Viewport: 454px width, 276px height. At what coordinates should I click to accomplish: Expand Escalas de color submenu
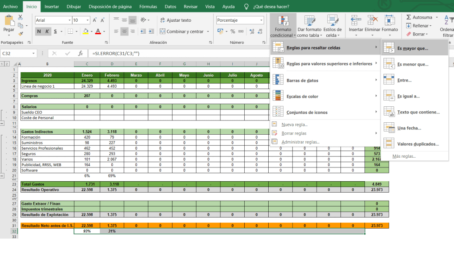[325, 96]
